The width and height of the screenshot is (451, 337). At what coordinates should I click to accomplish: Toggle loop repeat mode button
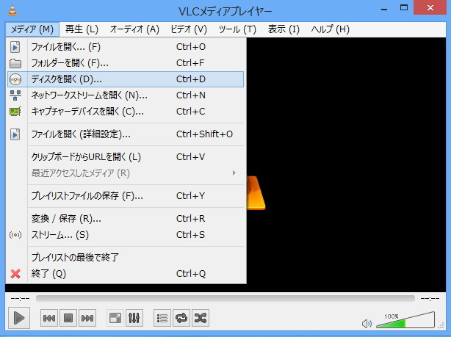tap(181, 318)
